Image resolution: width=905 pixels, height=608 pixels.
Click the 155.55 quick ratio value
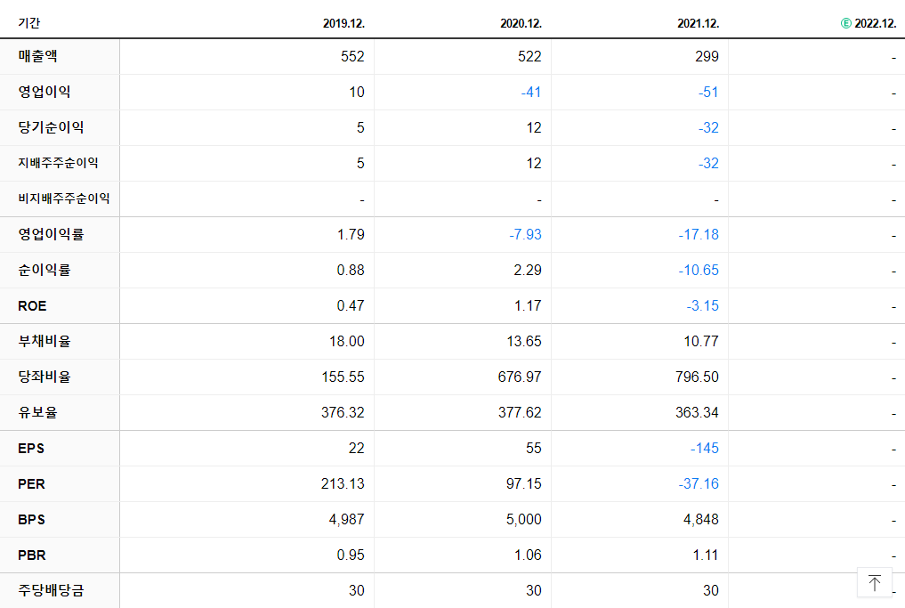tap(343, 377)
